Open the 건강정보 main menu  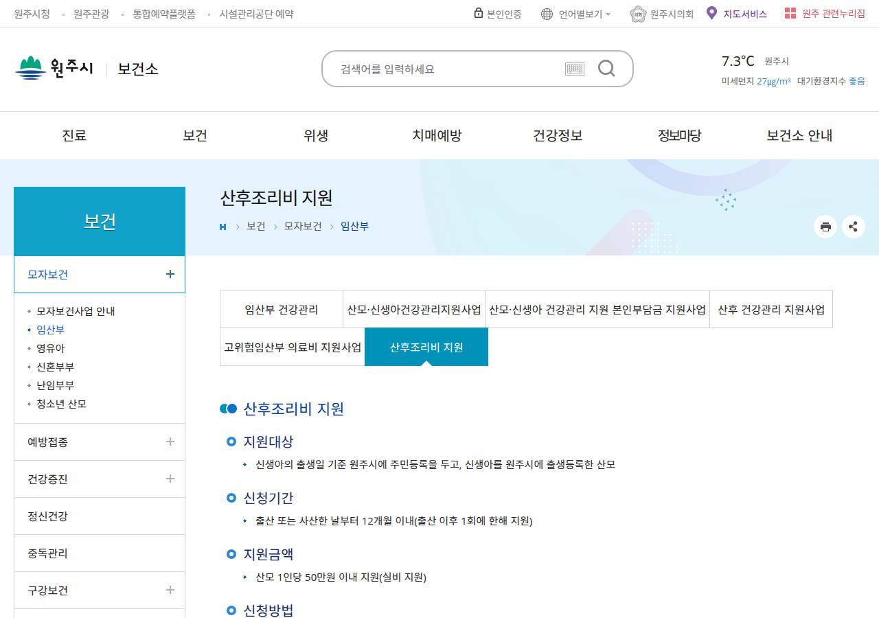pos(558,135)
